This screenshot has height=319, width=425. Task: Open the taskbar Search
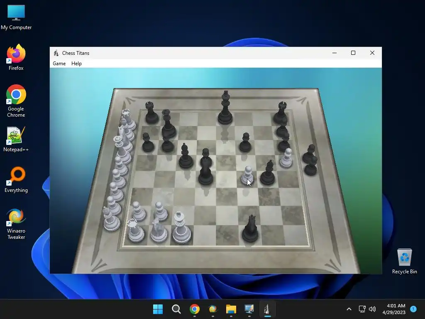coord(176,309)
